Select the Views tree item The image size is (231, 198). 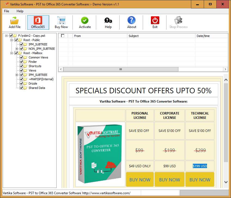point(32,70)
